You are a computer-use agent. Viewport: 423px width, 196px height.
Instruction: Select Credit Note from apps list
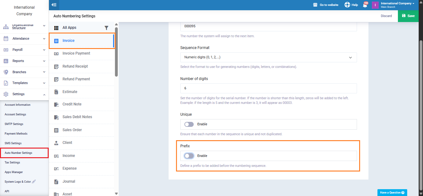point(72,104)
